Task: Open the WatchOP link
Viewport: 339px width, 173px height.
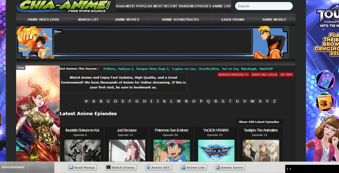Action: [266, 69]
